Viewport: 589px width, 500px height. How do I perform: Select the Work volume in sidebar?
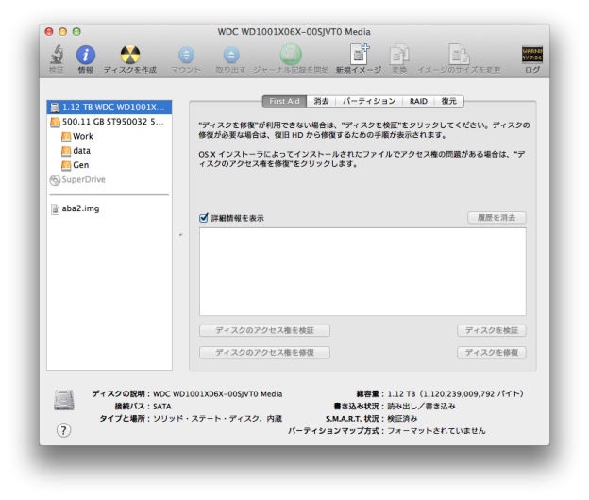[x=83, y=137]
